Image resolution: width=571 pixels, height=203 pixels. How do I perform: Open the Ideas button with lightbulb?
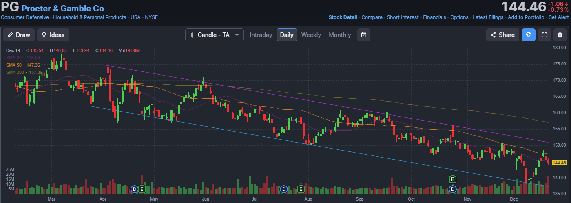(x=53, y=35)
